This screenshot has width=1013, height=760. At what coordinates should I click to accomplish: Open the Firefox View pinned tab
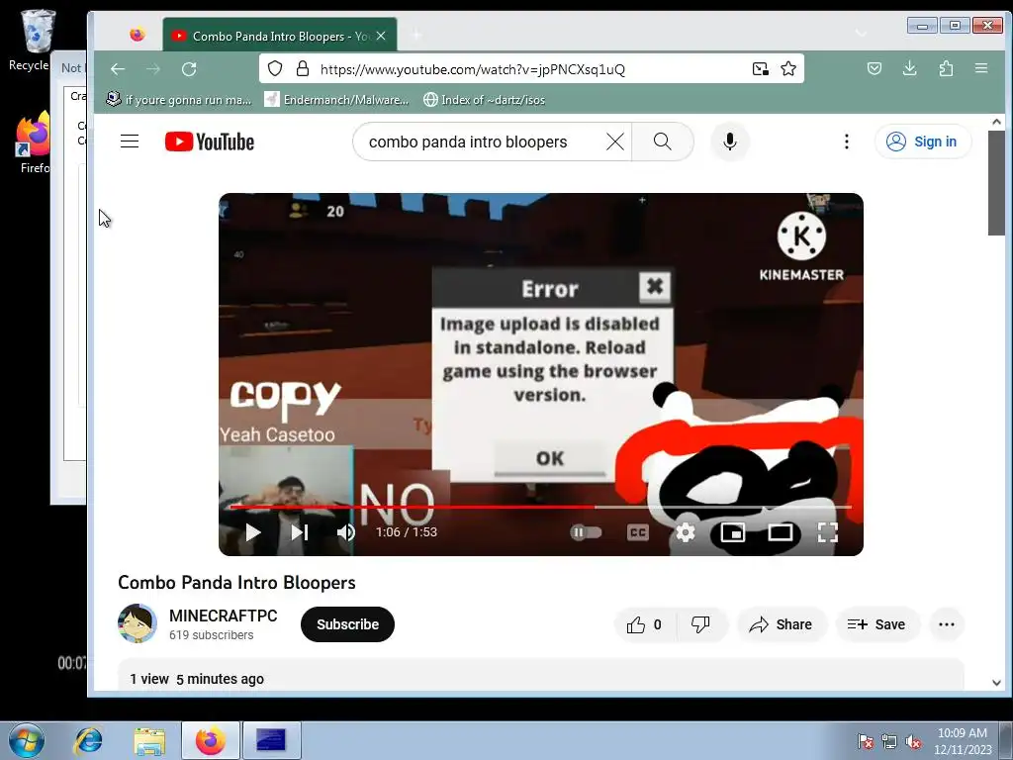pos(137,35)
